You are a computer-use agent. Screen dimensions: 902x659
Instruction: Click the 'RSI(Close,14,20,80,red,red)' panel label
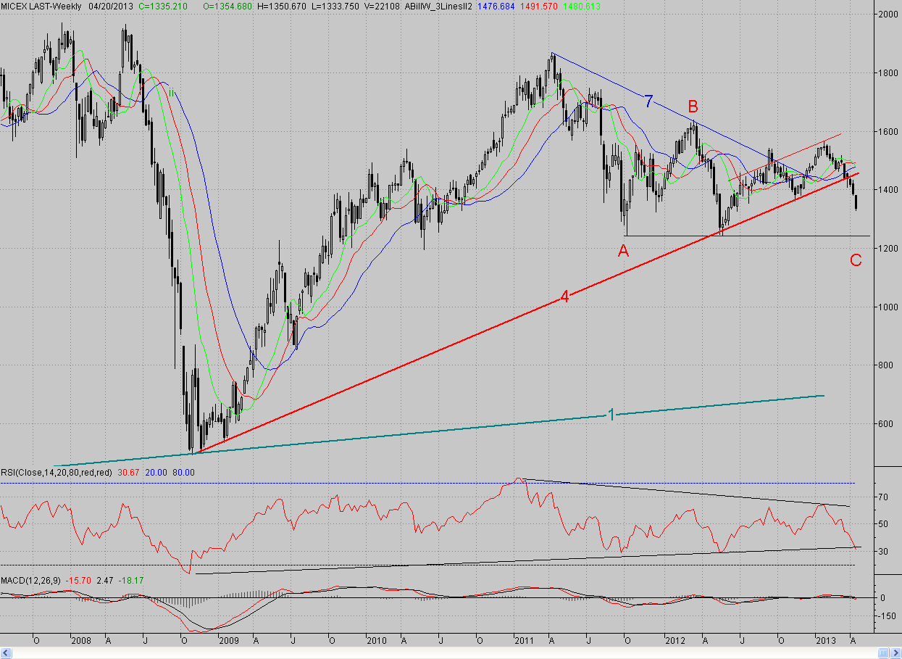[58, 473]
